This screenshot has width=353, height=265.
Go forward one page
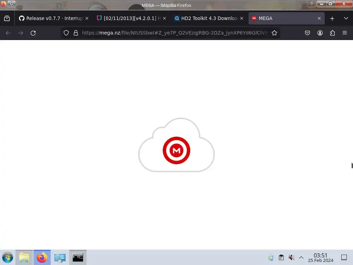click(21, 33)
